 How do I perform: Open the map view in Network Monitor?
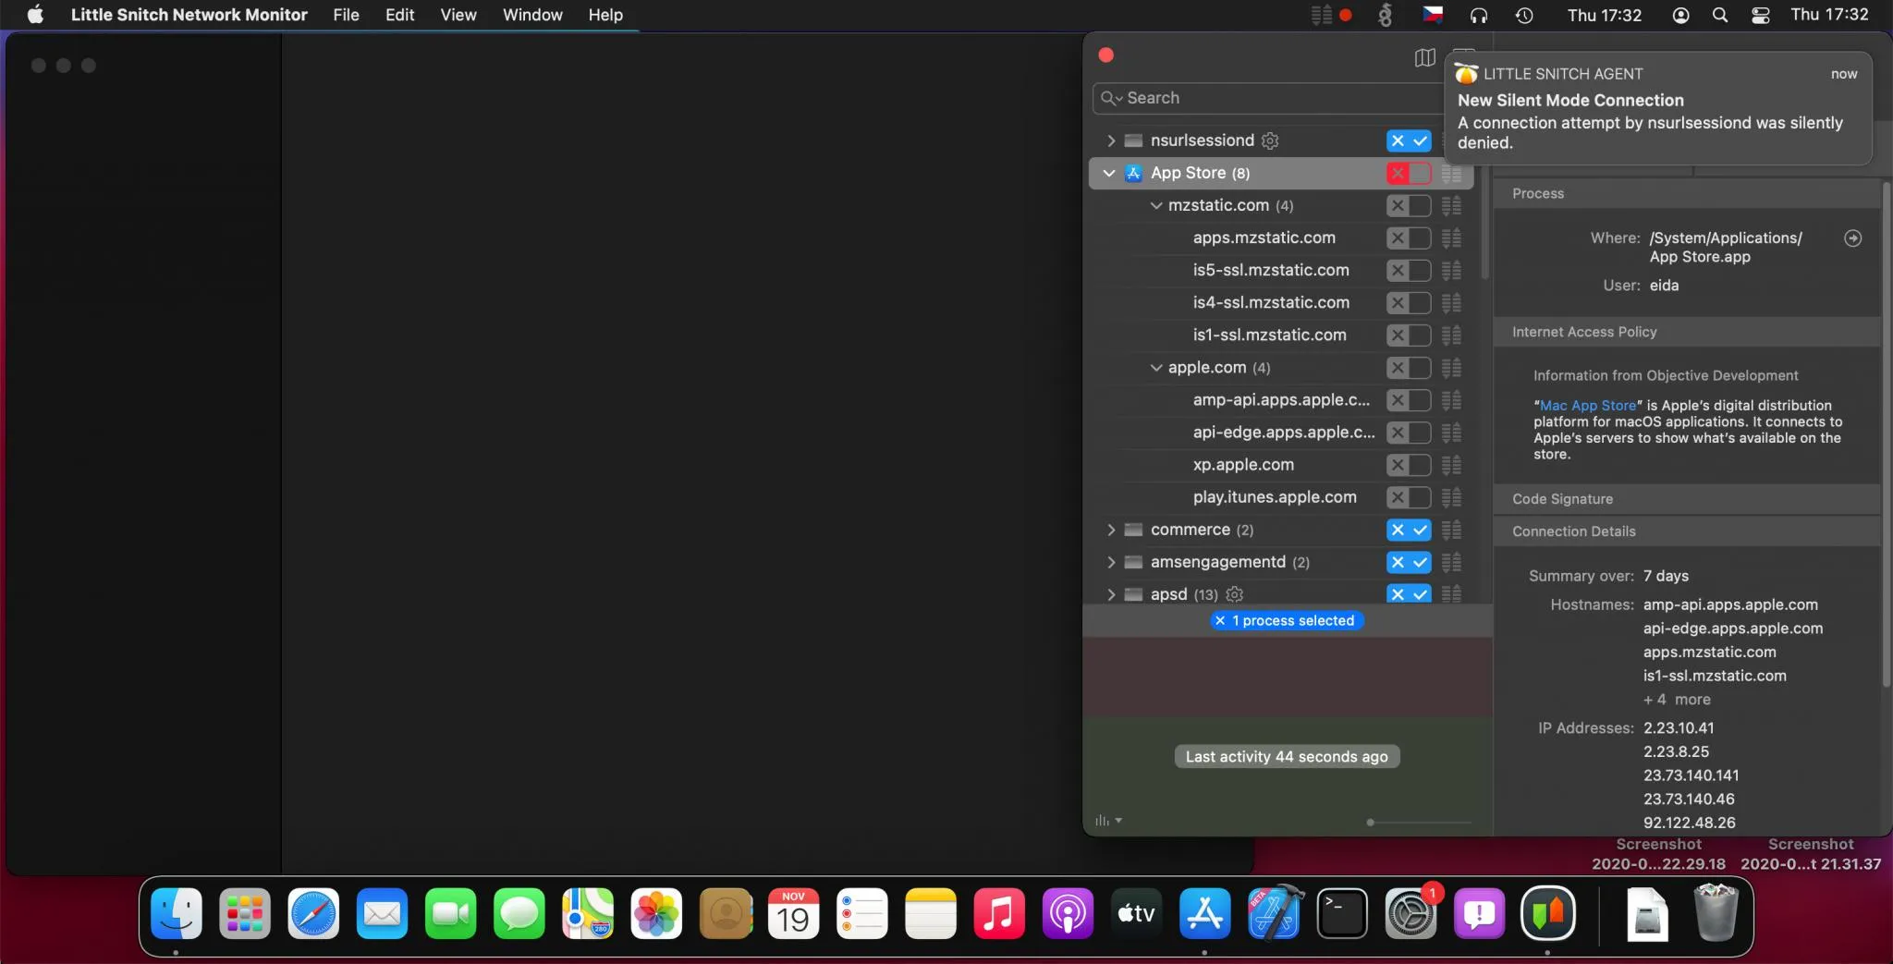[x=1424, y=58]
